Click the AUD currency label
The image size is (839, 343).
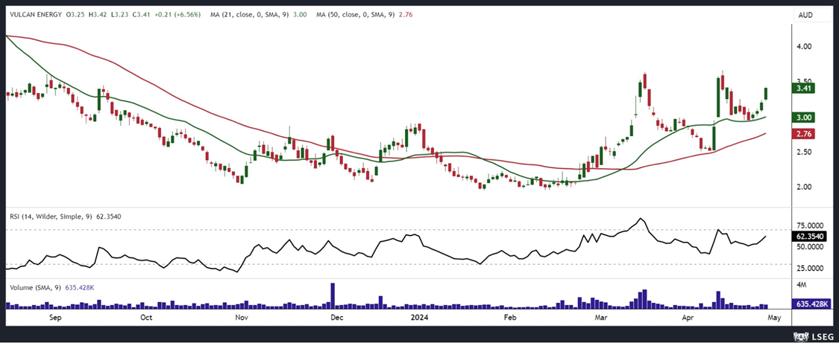pyautogui.click(x=805, y=15)
